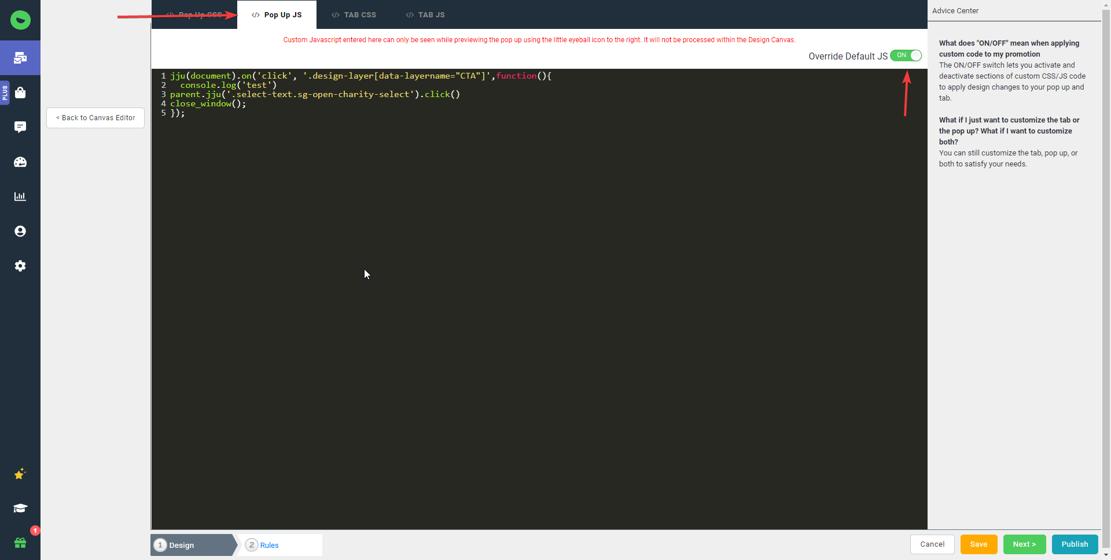Save the custom JavaScript code

[978, 544]
